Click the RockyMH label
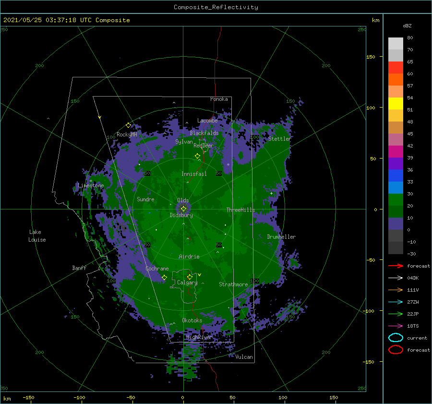The width and height of the screenshot is (432, 404). [127, 135]
